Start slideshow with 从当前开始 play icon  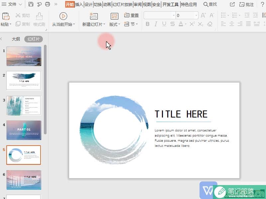click(x=63, y=16)
